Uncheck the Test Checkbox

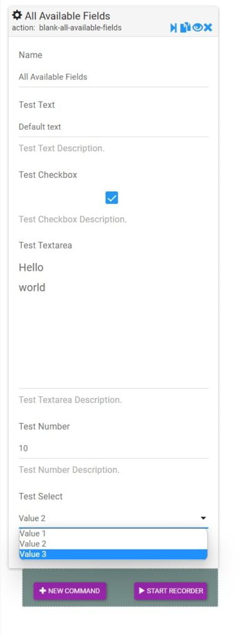tap(111, 198)
